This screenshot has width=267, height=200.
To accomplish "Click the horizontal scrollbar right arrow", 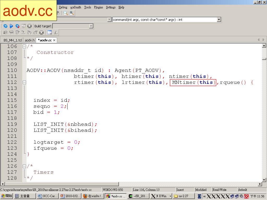I will click(260, 184).
